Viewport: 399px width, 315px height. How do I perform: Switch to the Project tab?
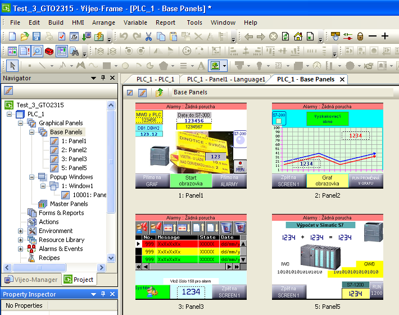[x=79, y=280]
